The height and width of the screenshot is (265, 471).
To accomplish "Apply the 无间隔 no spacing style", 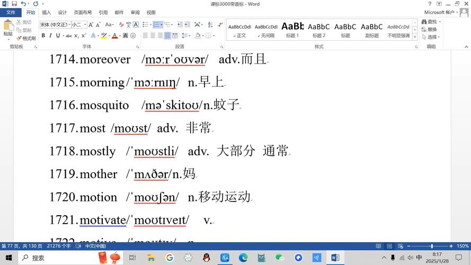I will tap(266, 30).
